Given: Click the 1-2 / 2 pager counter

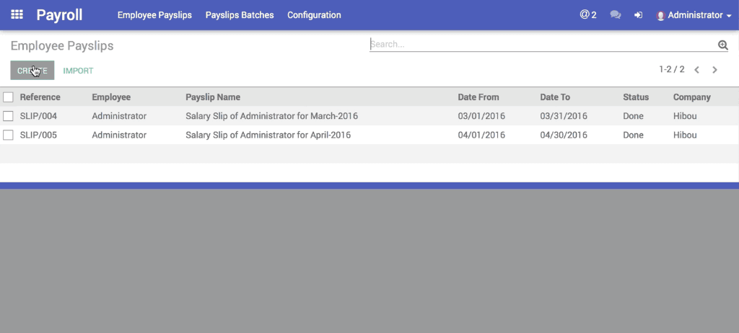Looking at the screenshot, I should tap(672, 70).
